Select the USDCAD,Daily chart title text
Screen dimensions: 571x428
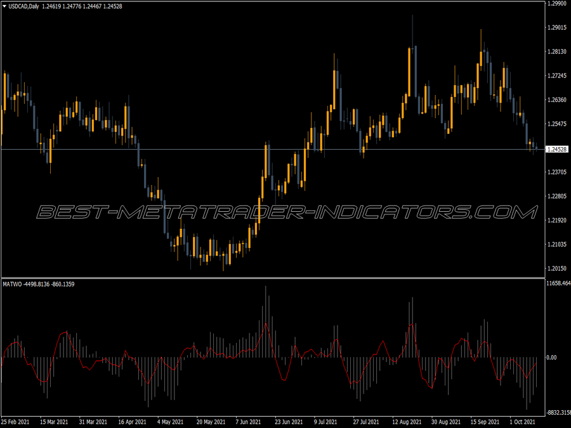click(23, 6)
